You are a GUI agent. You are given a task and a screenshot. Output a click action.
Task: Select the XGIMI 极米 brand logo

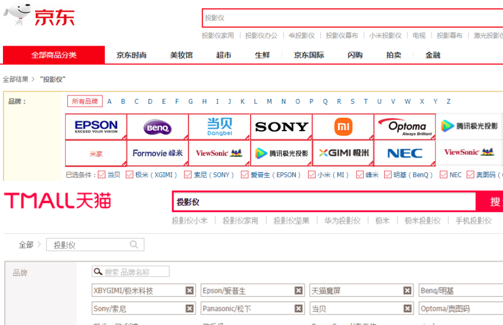343,153
